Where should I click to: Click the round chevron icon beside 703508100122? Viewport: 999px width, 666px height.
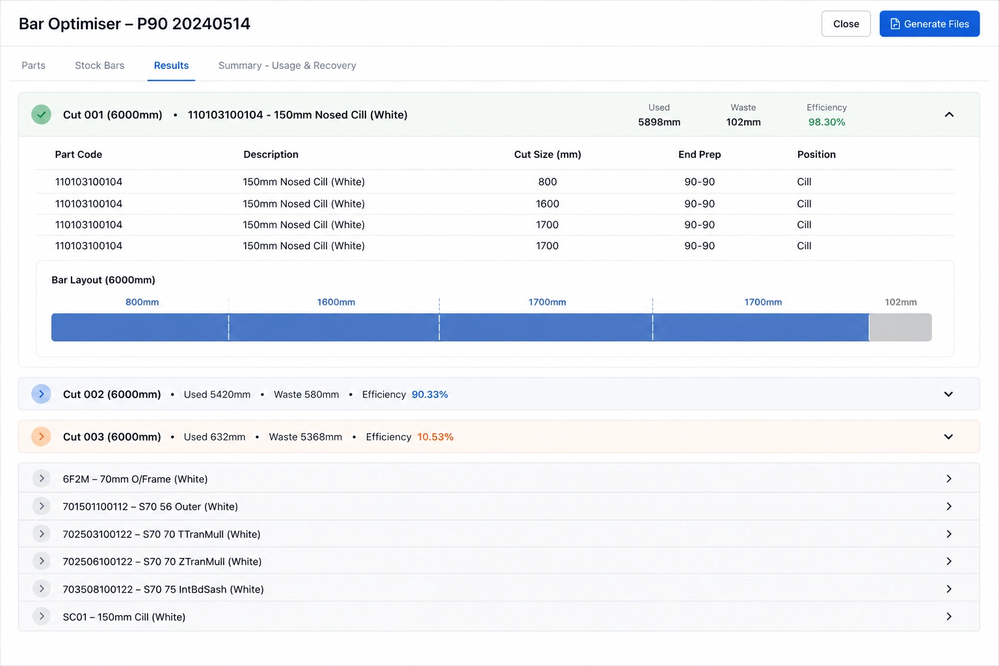(42, 589)
